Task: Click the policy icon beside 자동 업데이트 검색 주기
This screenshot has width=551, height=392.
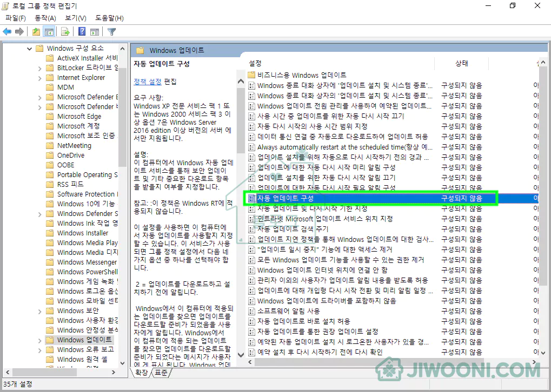Action: tap(251, 229)
